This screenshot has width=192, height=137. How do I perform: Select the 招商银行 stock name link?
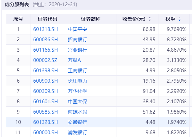click(x=77, y=40)
